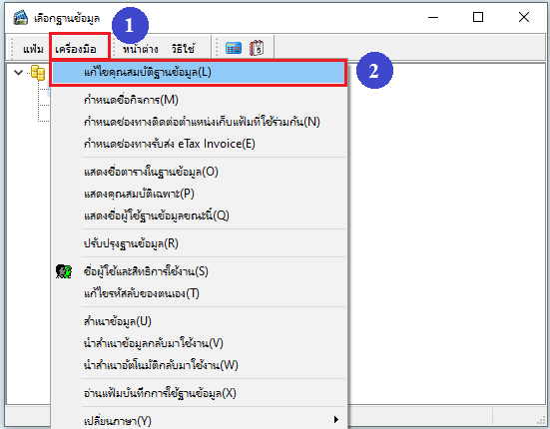Click the calendar notepad toolbar icon

tap(257, 48)
